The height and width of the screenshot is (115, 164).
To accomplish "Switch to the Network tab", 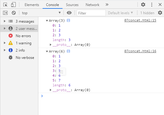I will coord(92,5).
